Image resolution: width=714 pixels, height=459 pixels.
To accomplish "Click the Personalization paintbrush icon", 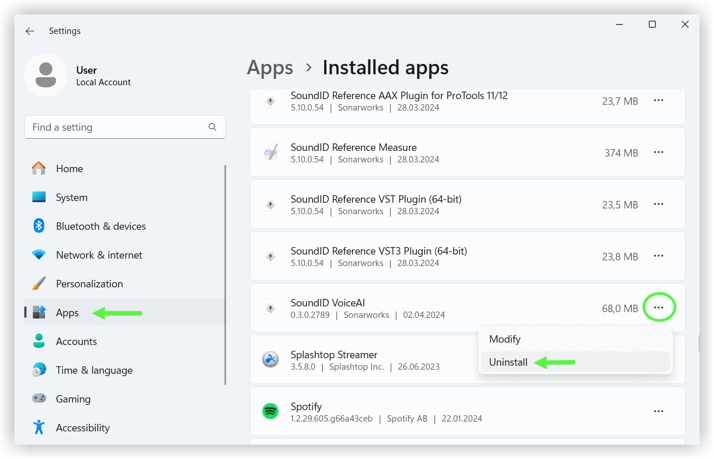I will click(39, 283).
